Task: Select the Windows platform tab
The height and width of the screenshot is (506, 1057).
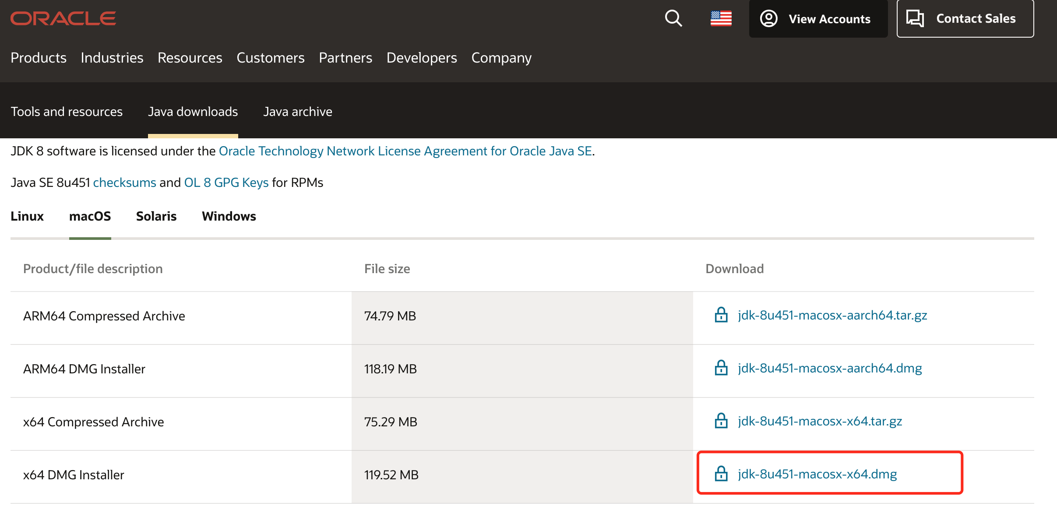Action: [x=229, y=216]
